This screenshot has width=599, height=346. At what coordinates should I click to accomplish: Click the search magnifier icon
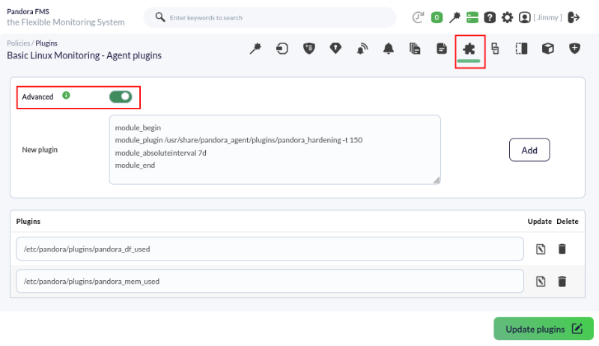[x=160, y=17]
